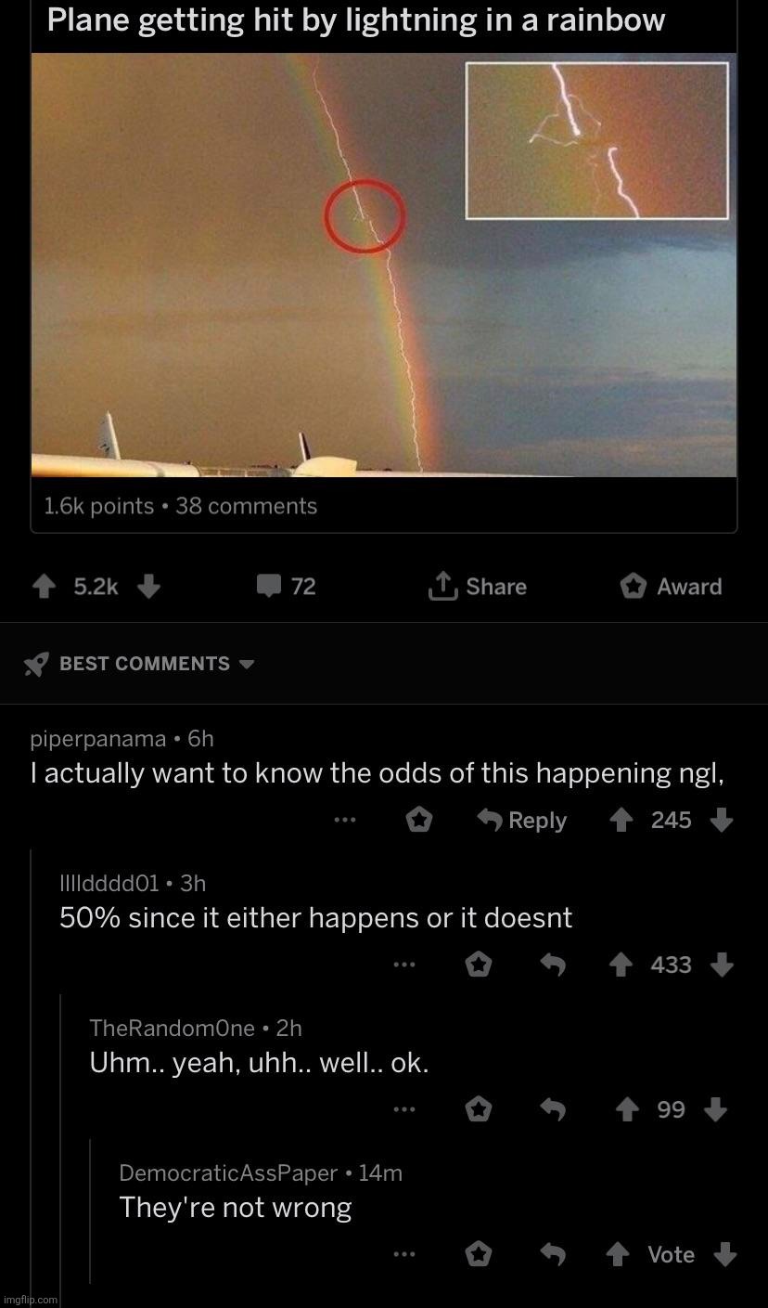Open the 72 comments bubble icon
768x1308 pixels.
269,587
